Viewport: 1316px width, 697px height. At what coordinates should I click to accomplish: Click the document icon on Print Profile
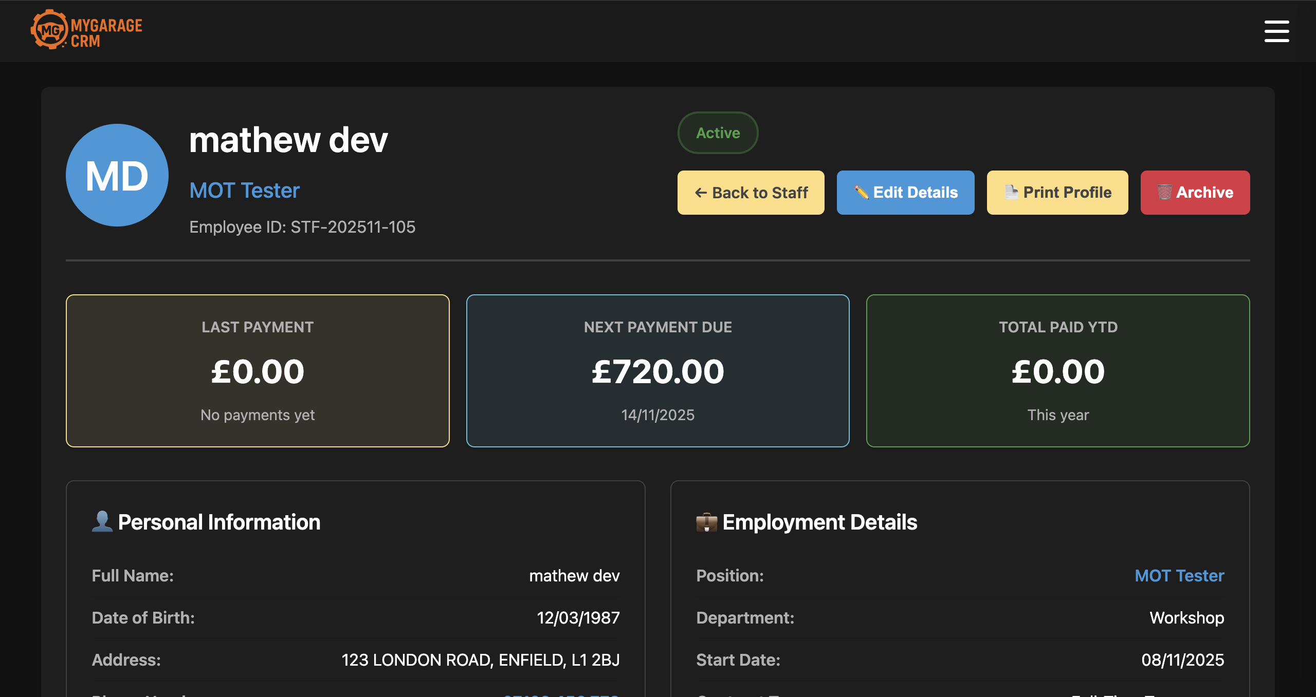(1010, 191)
